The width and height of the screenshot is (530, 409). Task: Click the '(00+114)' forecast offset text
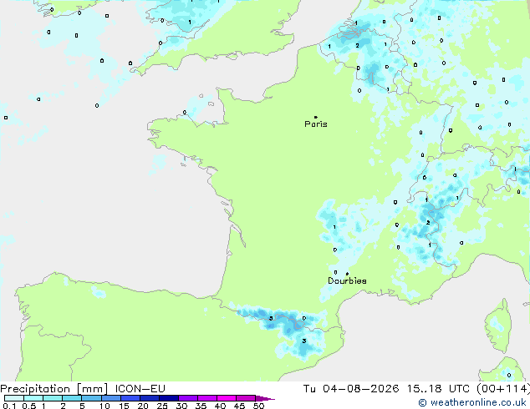coord(503,389)
